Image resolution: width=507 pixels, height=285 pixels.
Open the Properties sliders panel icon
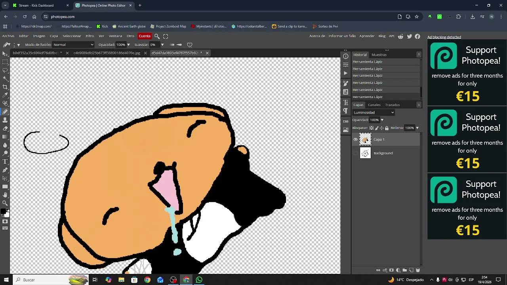346,65
